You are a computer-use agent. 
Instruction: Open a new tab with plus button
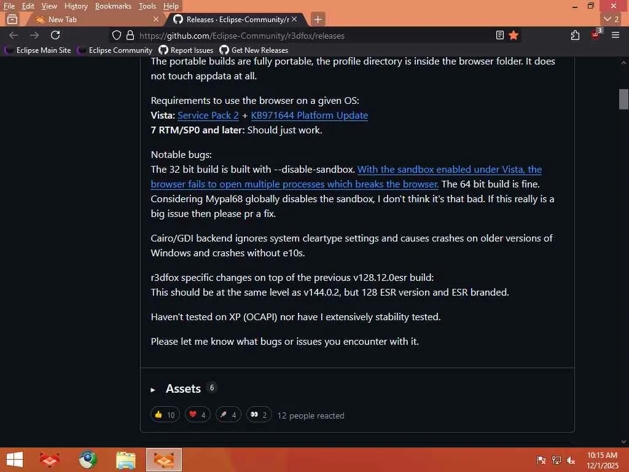(318, 19)
